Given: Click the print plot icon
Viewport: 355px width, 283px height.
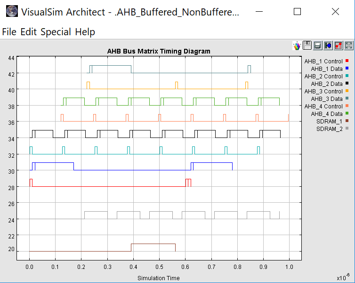Looking at the screenshot, I should coord(317,46).
